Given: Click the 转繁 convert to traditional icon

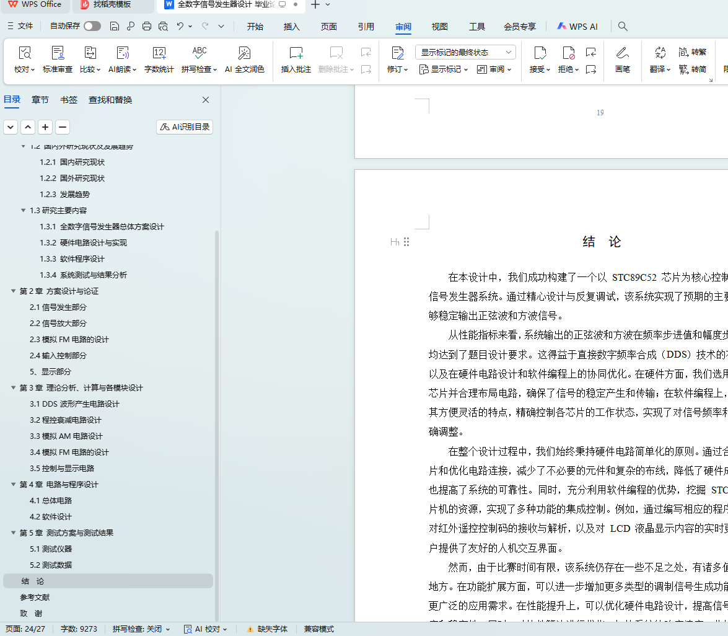Looking at the screenshot, I should click(x=693, y=52).
